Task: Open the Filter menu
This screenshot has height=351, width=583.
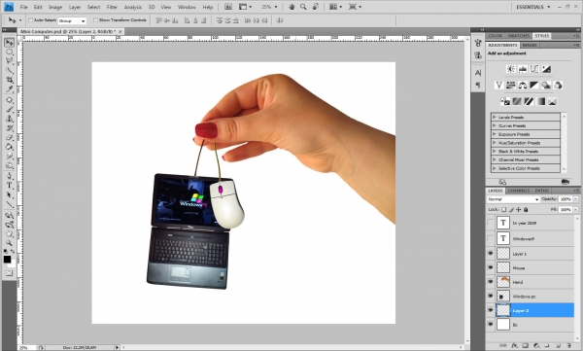Action: 112,7
